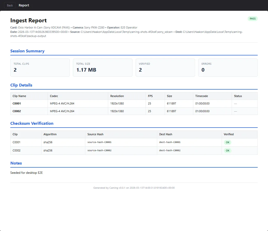Click the Clip Details section heading
Image resolution: width=268 pixels, height=231 pixels.
click(x=21, y=85)
